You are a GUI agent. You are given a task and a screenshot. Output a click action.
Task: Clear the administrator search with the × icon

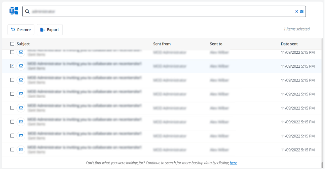(296, 11)
